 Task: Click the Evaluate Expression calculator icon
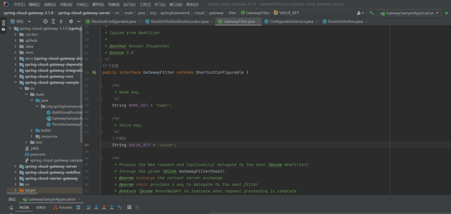[129, 208]
